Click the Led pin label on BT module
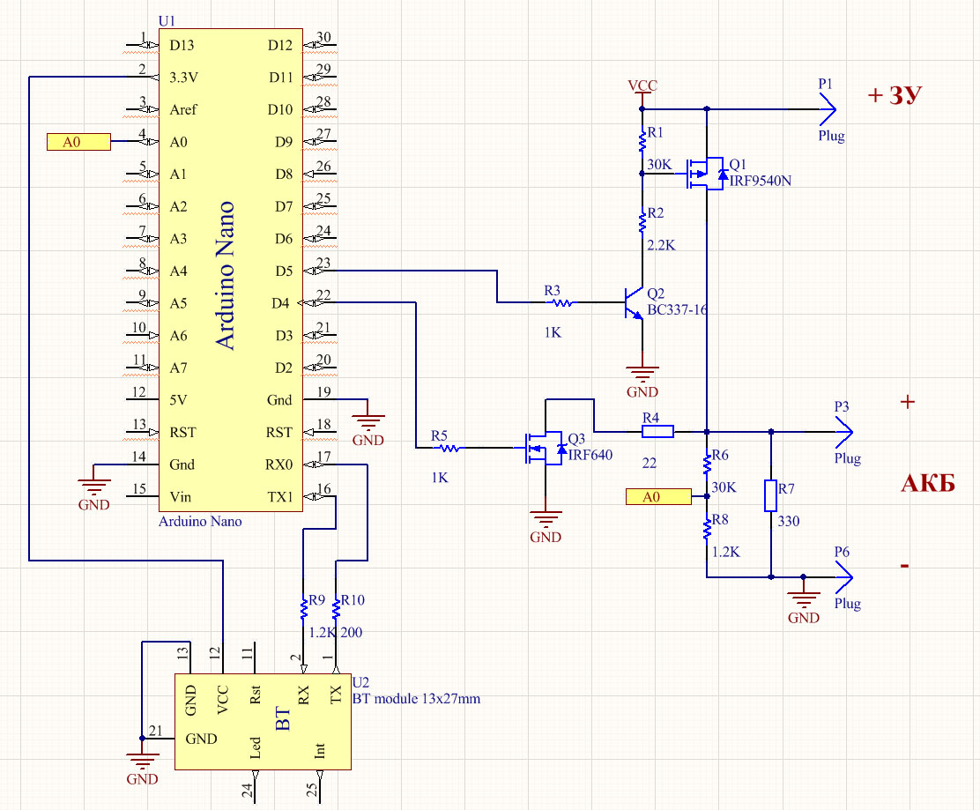This screenshot has height=810, width=980. pyautogui.click(x=255, y=747)
